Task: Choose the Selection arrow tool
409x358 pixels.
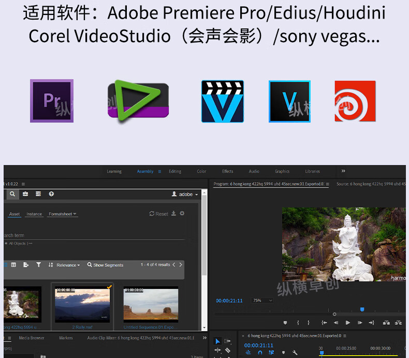Action: coord(217,341)
